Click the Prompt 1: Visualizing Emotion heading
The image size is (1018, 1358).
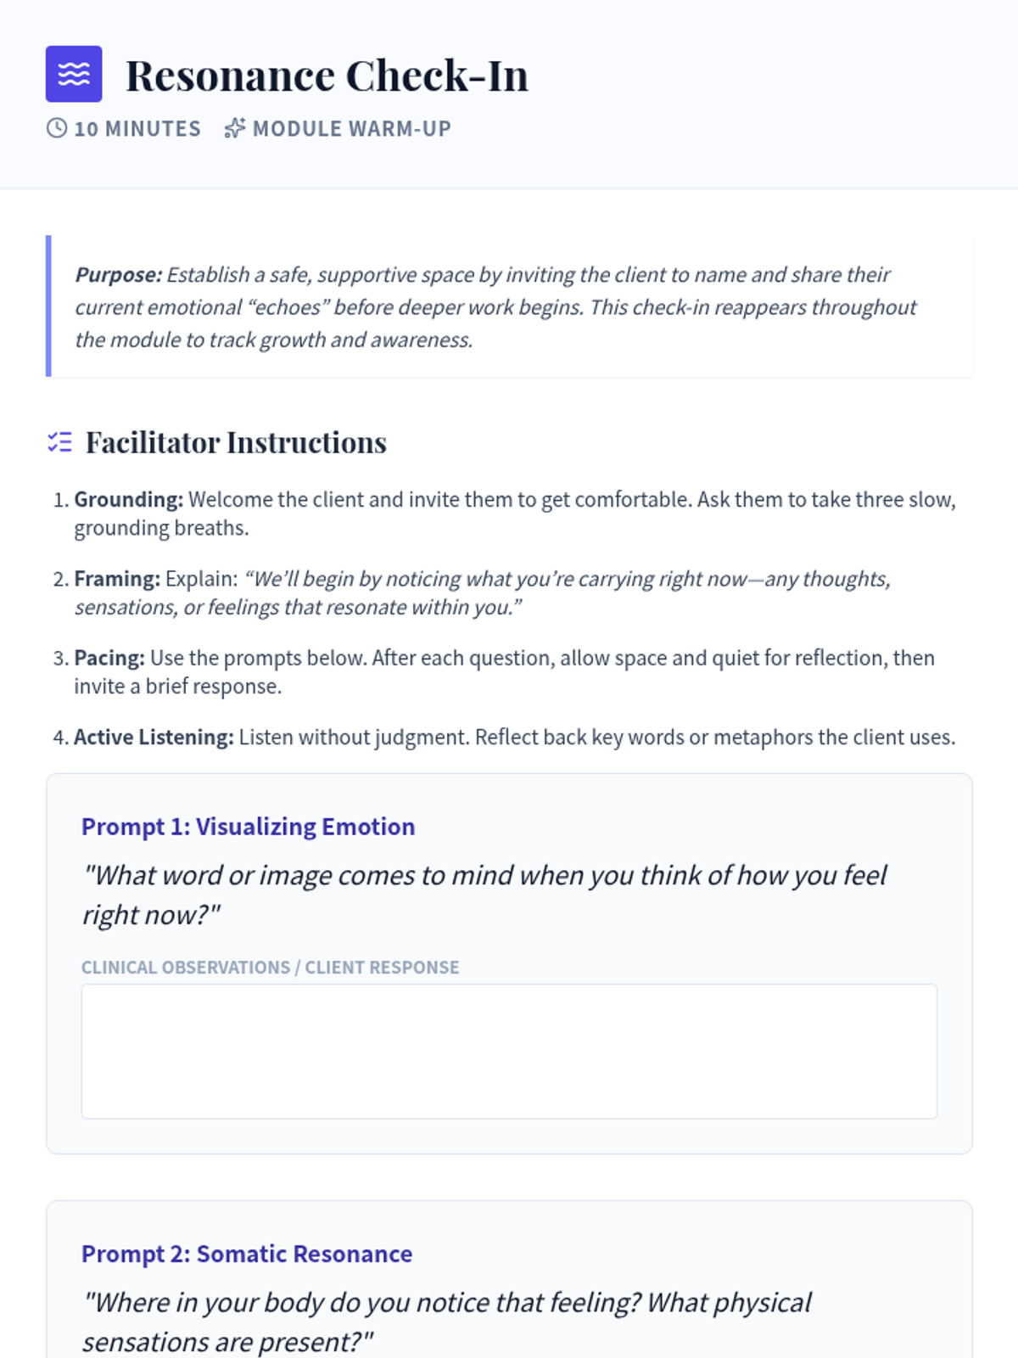249,827
